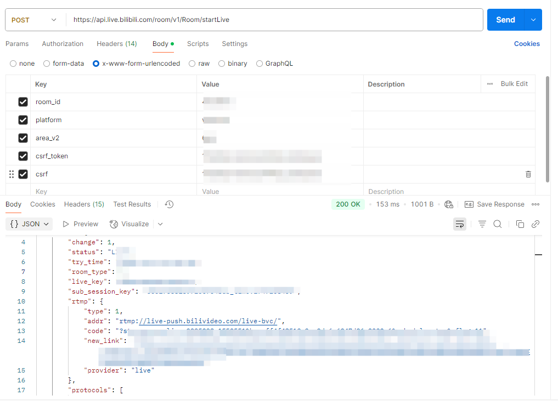Switch to the Scripts tab
The height and width of the screenshot is (401, 558).
point(198,44)
